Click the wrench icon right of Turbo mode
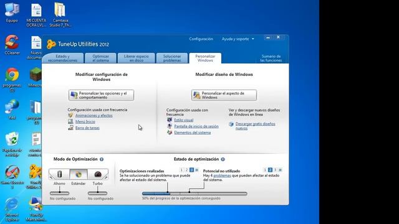Screen dimensions: 399x224 pos(106,177)
